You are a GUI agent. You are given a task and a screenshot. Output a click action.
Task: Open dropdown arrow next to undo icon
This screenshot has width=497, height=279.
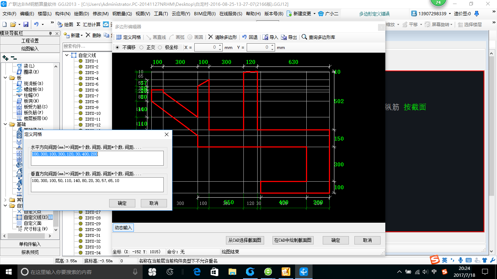pos(43,24)
